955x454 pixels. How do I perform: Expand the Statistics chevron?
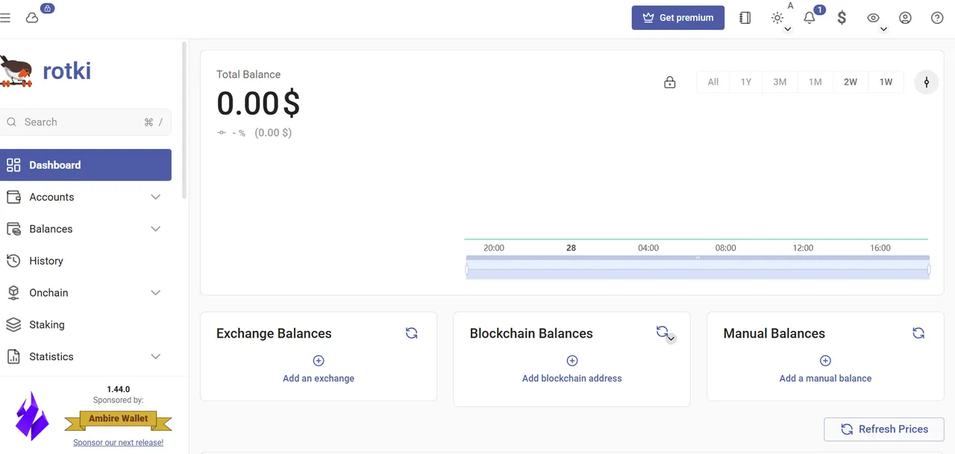(x=155, y=357)
